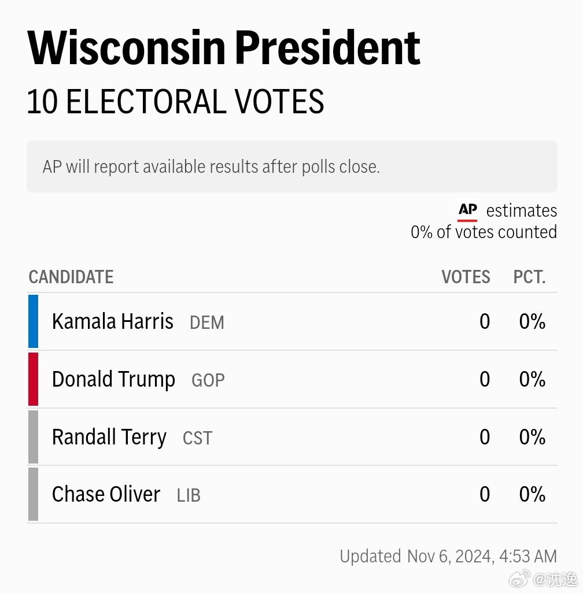Select the Chase Oliver candidate name
The image size is (583, 593).
point(106,494)
